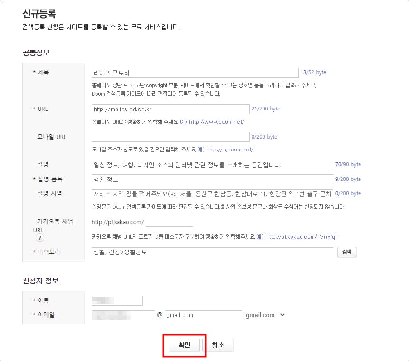
Task: Click the editable gmail.com domain text box
Action: point(203,315)
